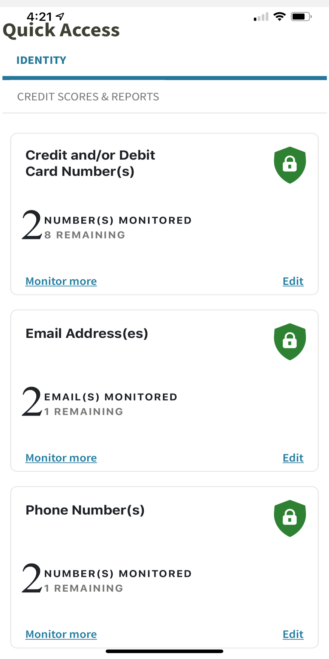Click Edit on the Phone Number(s) card
The image size is (329, 659).
[293, 634]
